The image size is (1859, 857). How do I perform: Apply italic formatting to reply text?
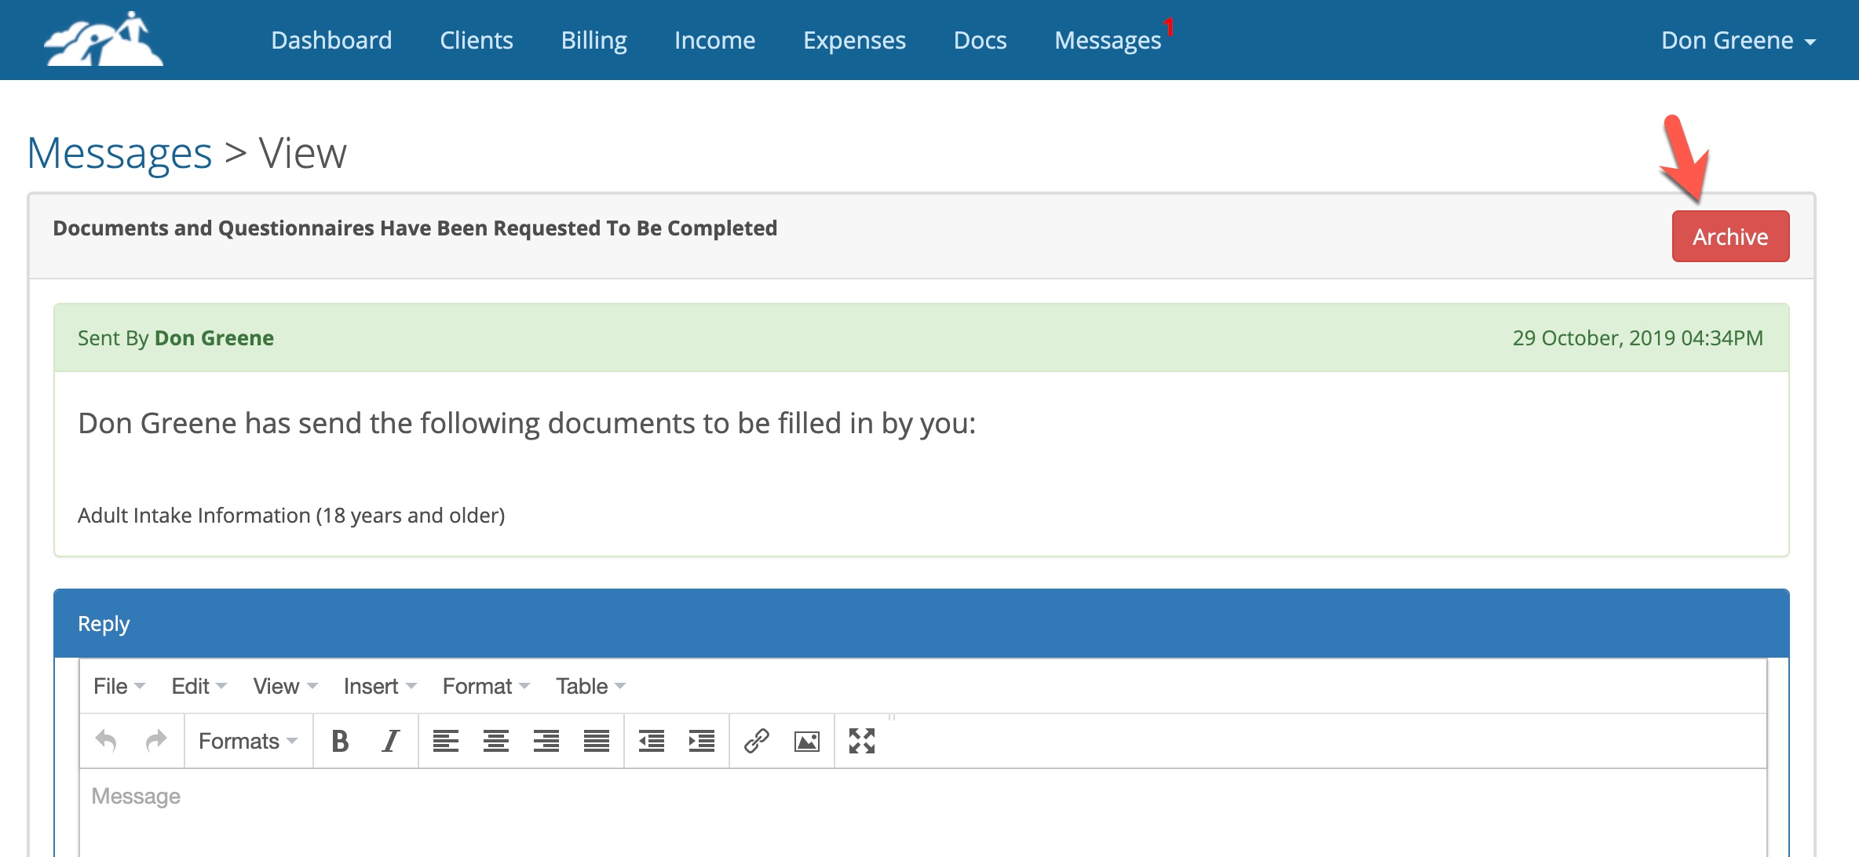(x=389, y=740)
